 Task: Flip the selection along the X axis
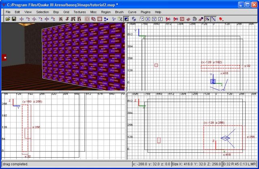(21, 19)
